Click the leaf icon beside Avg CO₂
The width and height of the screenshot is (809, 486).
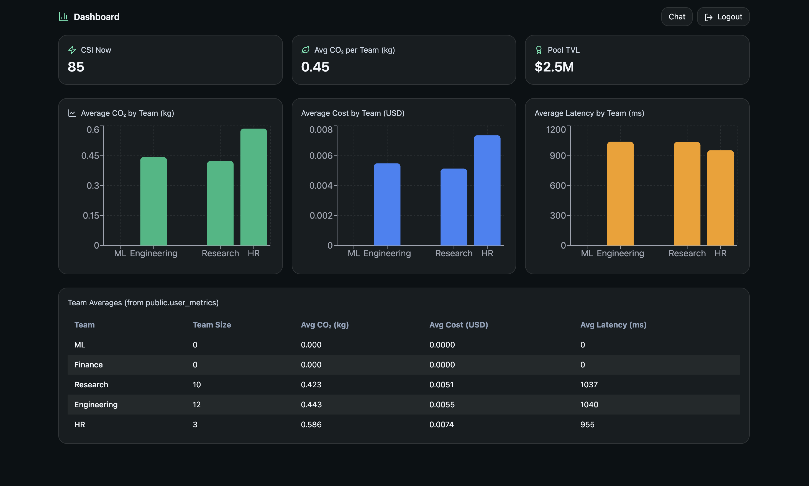point(305,50)
